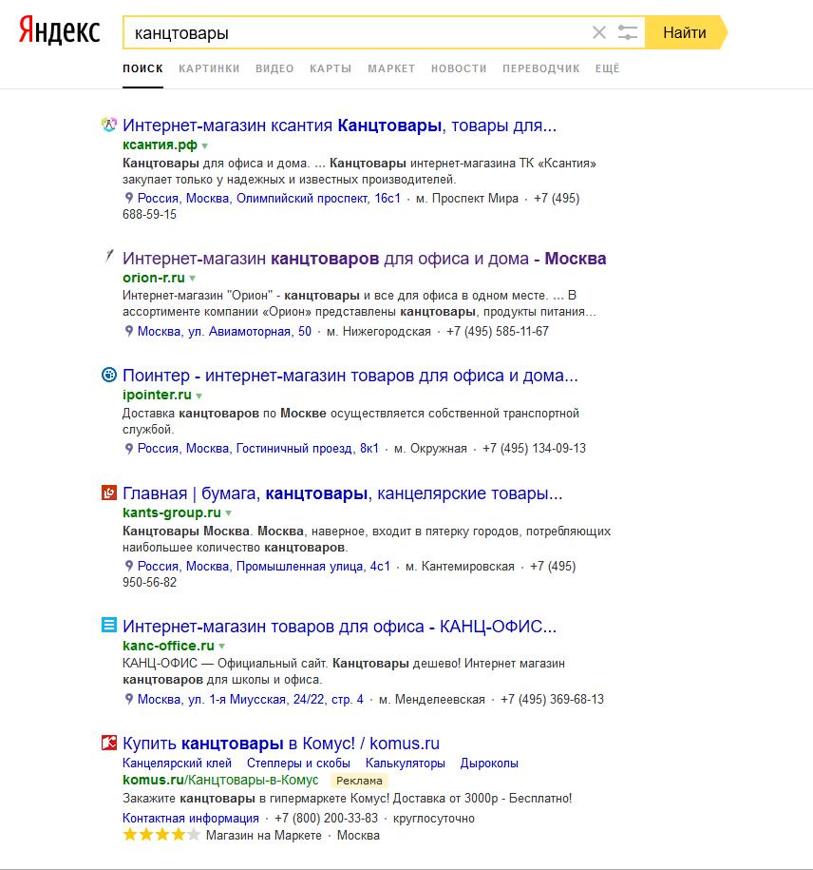Screen dimensions: 813x870
Task: Expand the arrow next to ксантия.рф
Action: pos(205,145)
